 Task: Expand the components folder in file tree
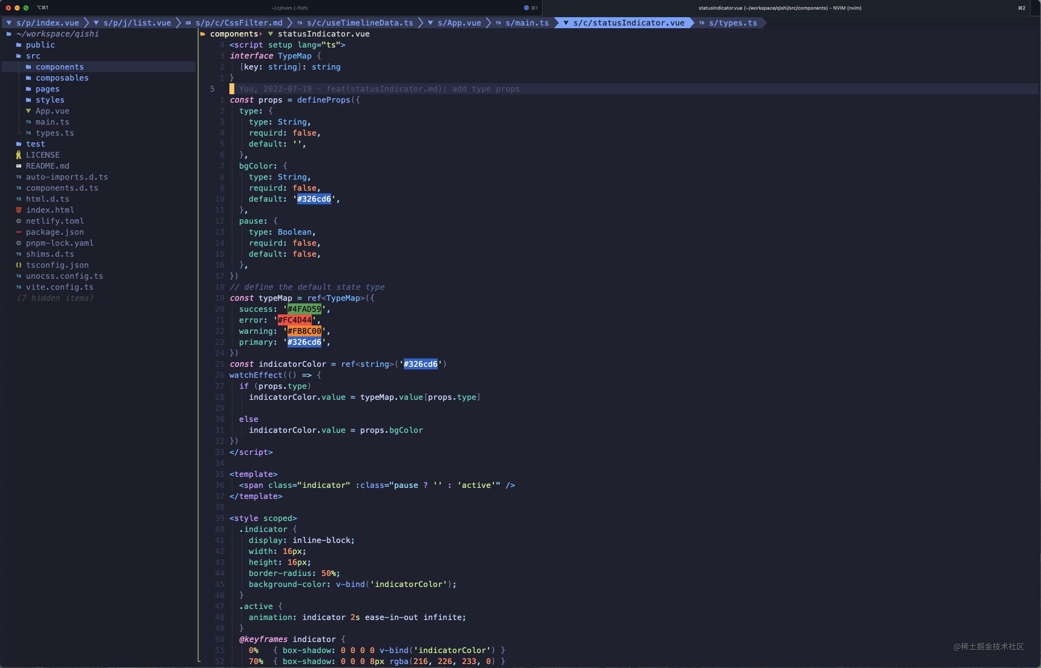(59, 67)
